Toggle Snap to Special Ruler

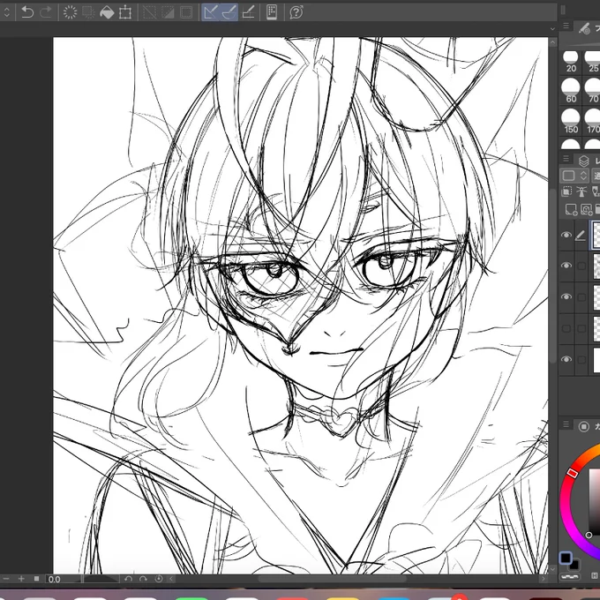[x=229, y=12]
